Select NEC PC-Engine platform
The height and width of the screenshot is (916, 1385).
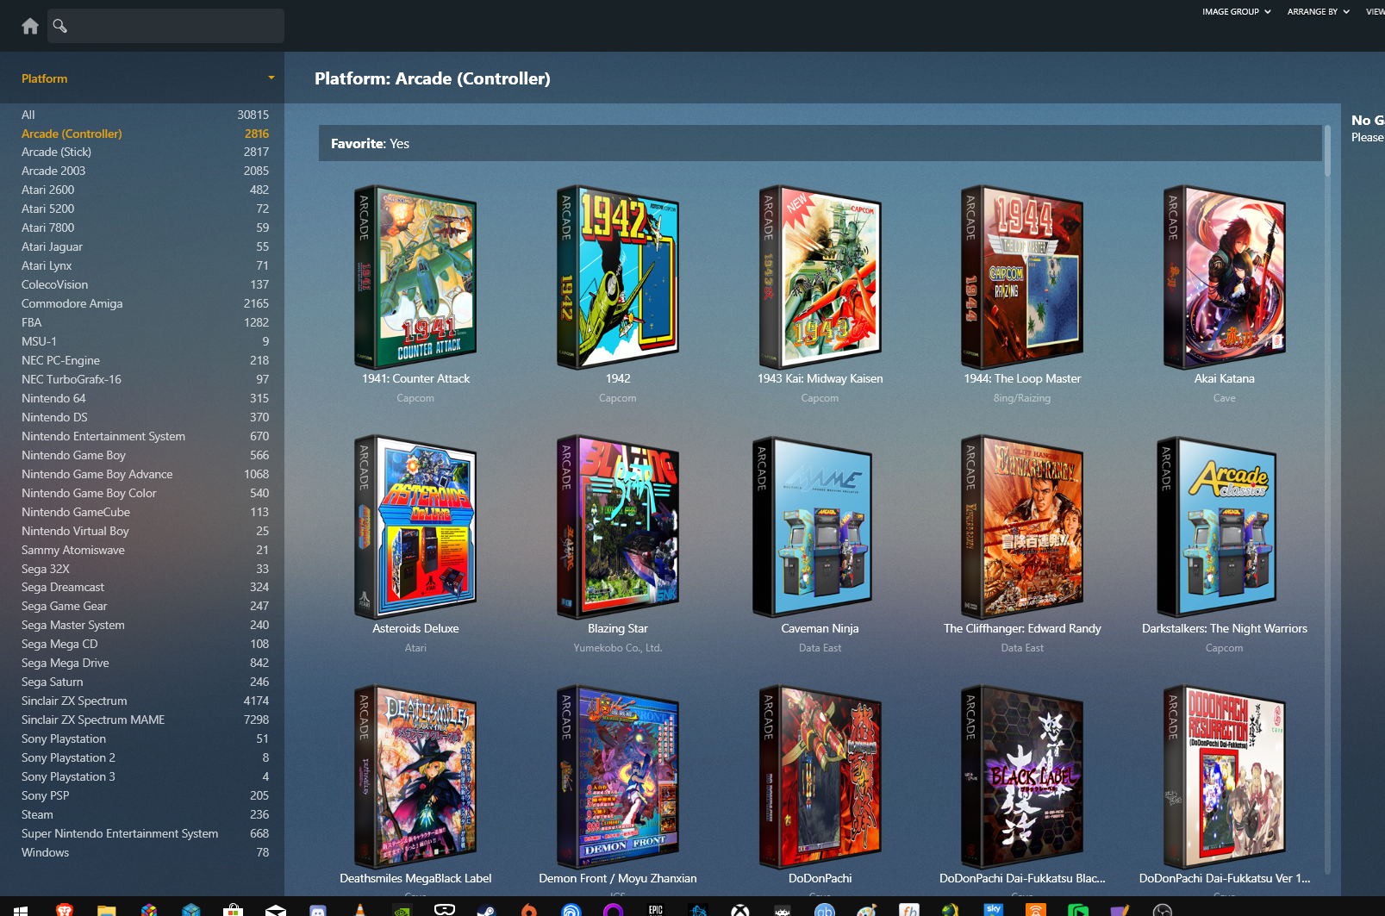click(145, 360)
